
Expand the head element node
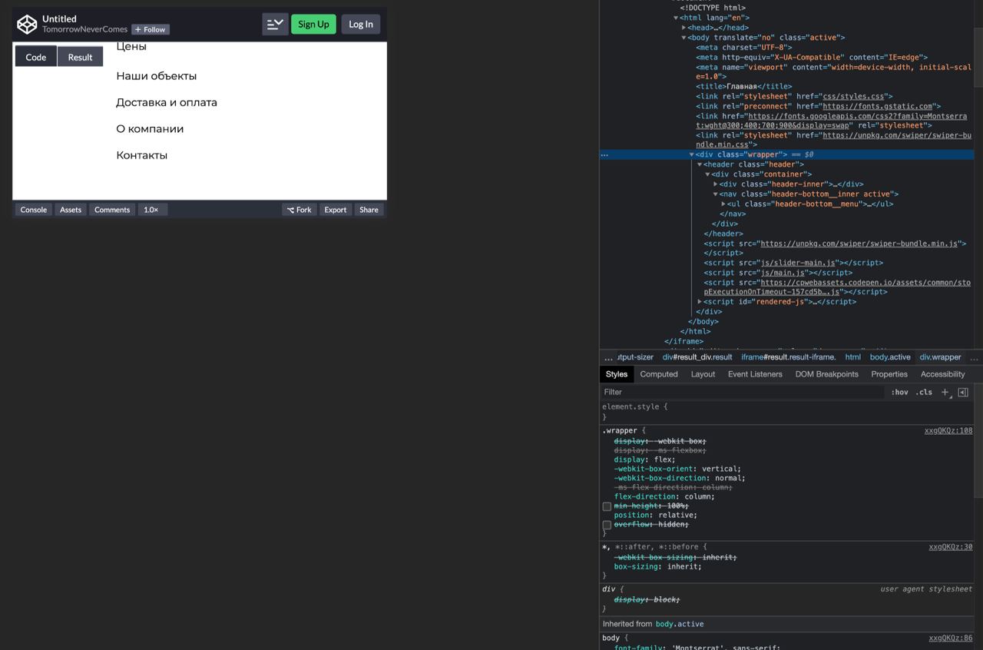point(684,28)
